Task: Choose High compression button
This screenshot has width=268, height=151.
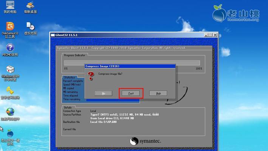Action: 158,93
